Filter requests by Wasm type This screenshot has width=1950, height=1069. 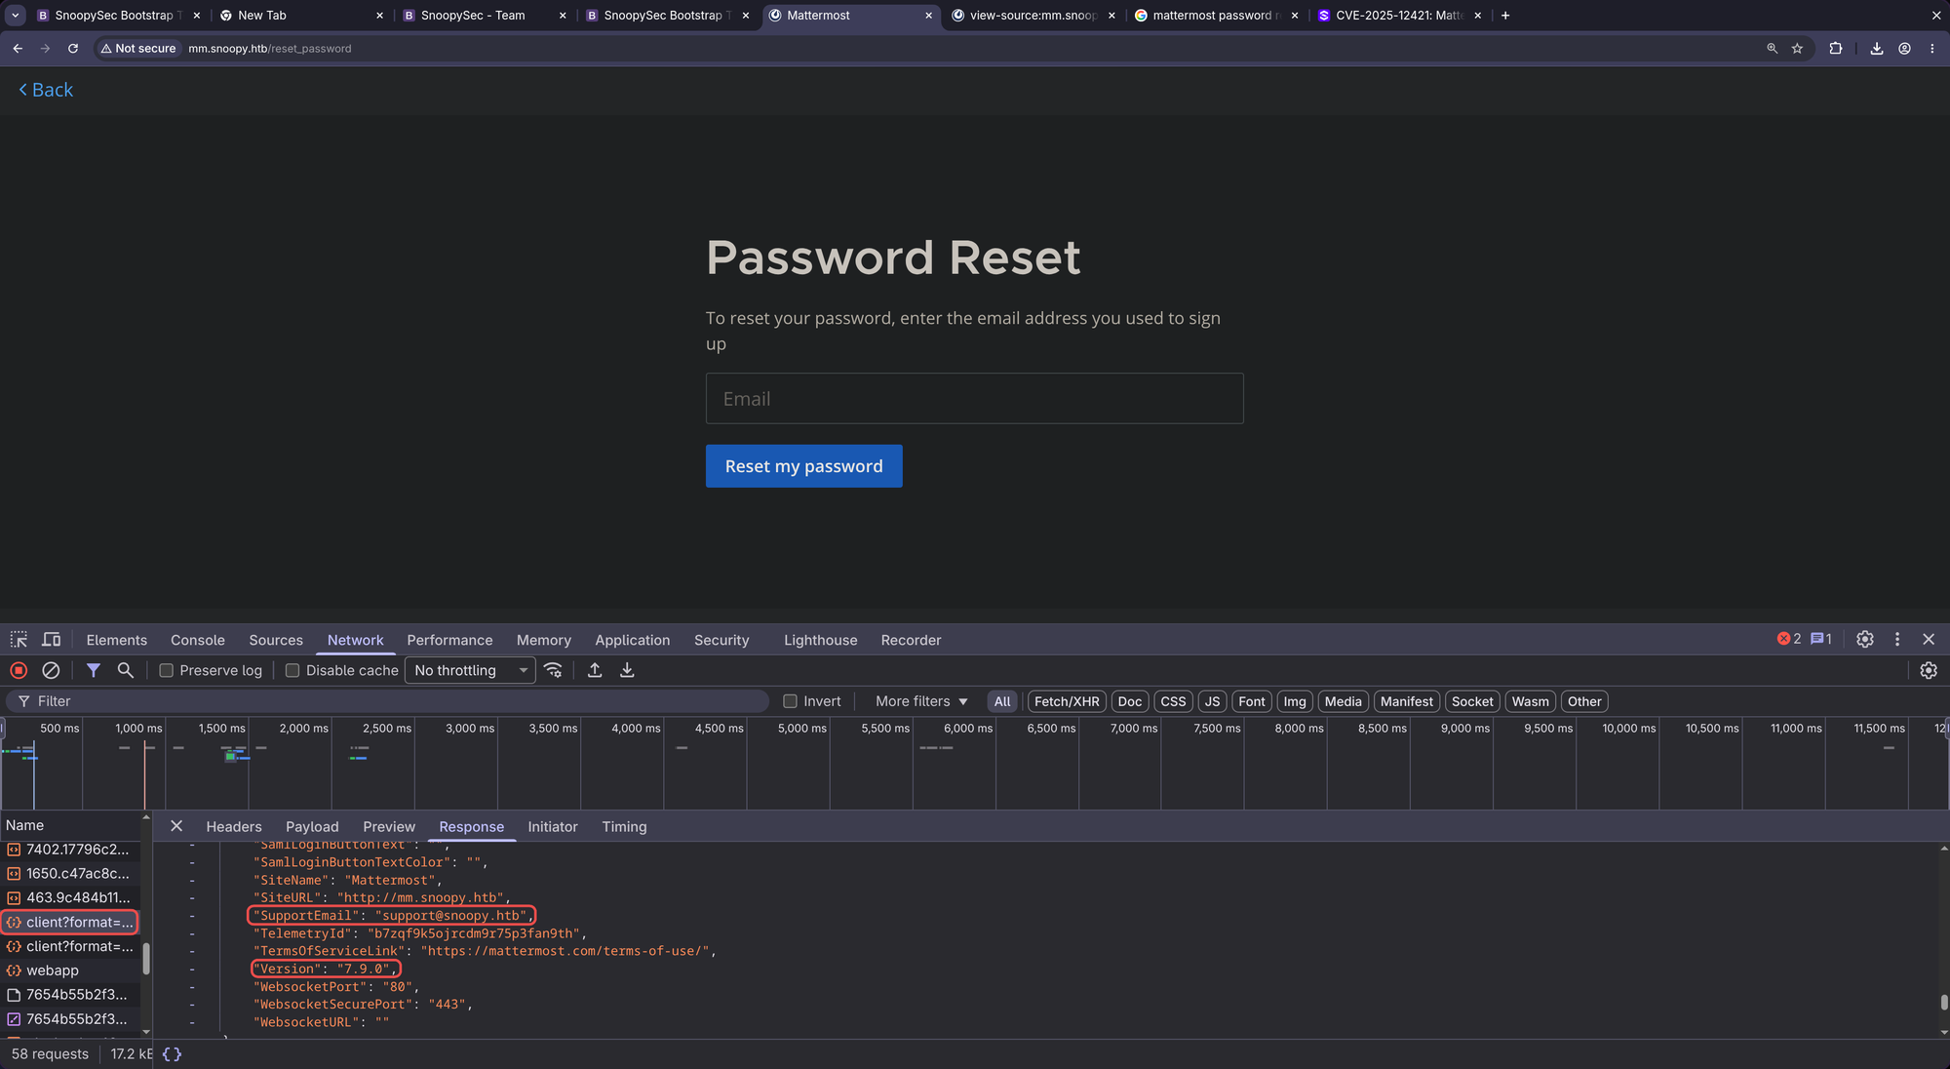pyautogui.click(x=1531, y=701)
